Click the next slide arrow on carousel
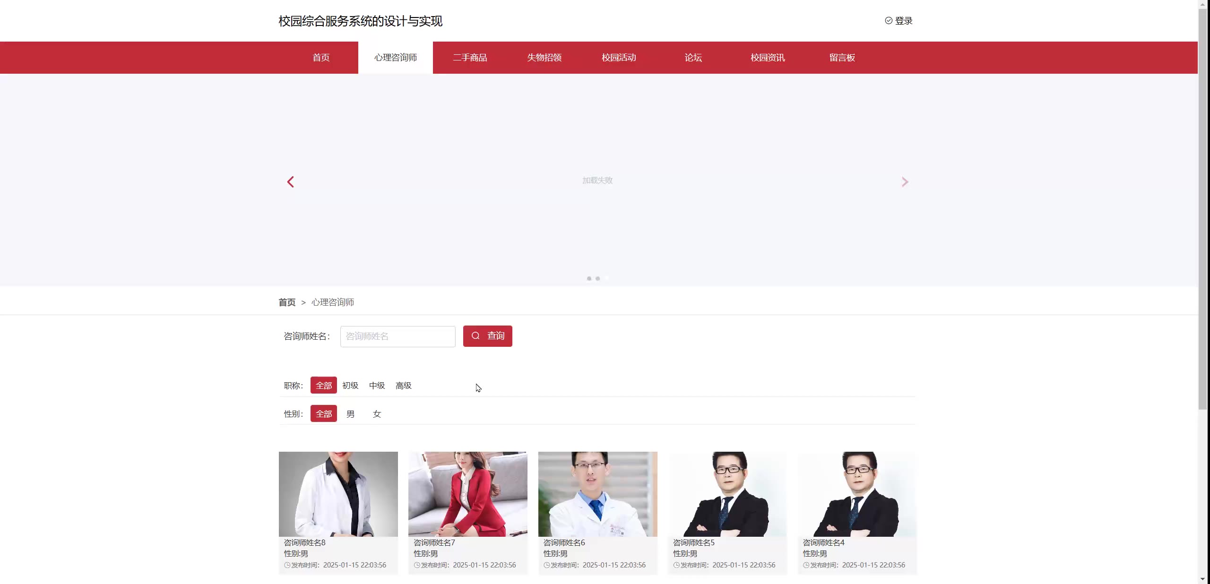Screen dimensions: 1210x584 (x=905, y=182)
